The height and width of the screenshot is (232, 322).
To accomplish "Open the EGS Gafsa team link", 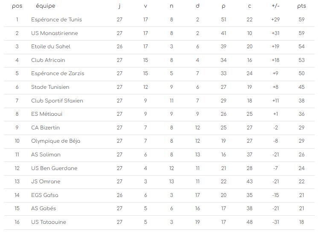I will click(x=45, y=195).
